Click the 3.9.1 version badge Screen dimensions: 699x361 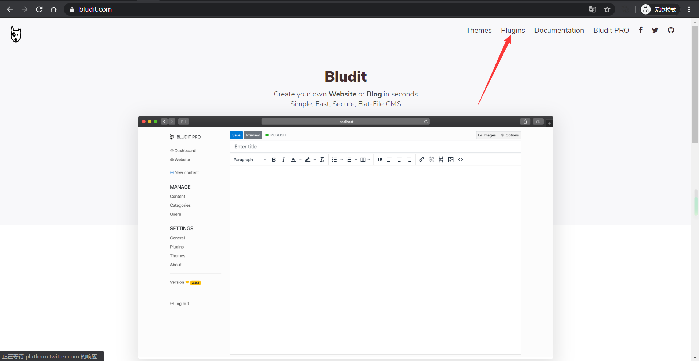click(x=196, y=283)
